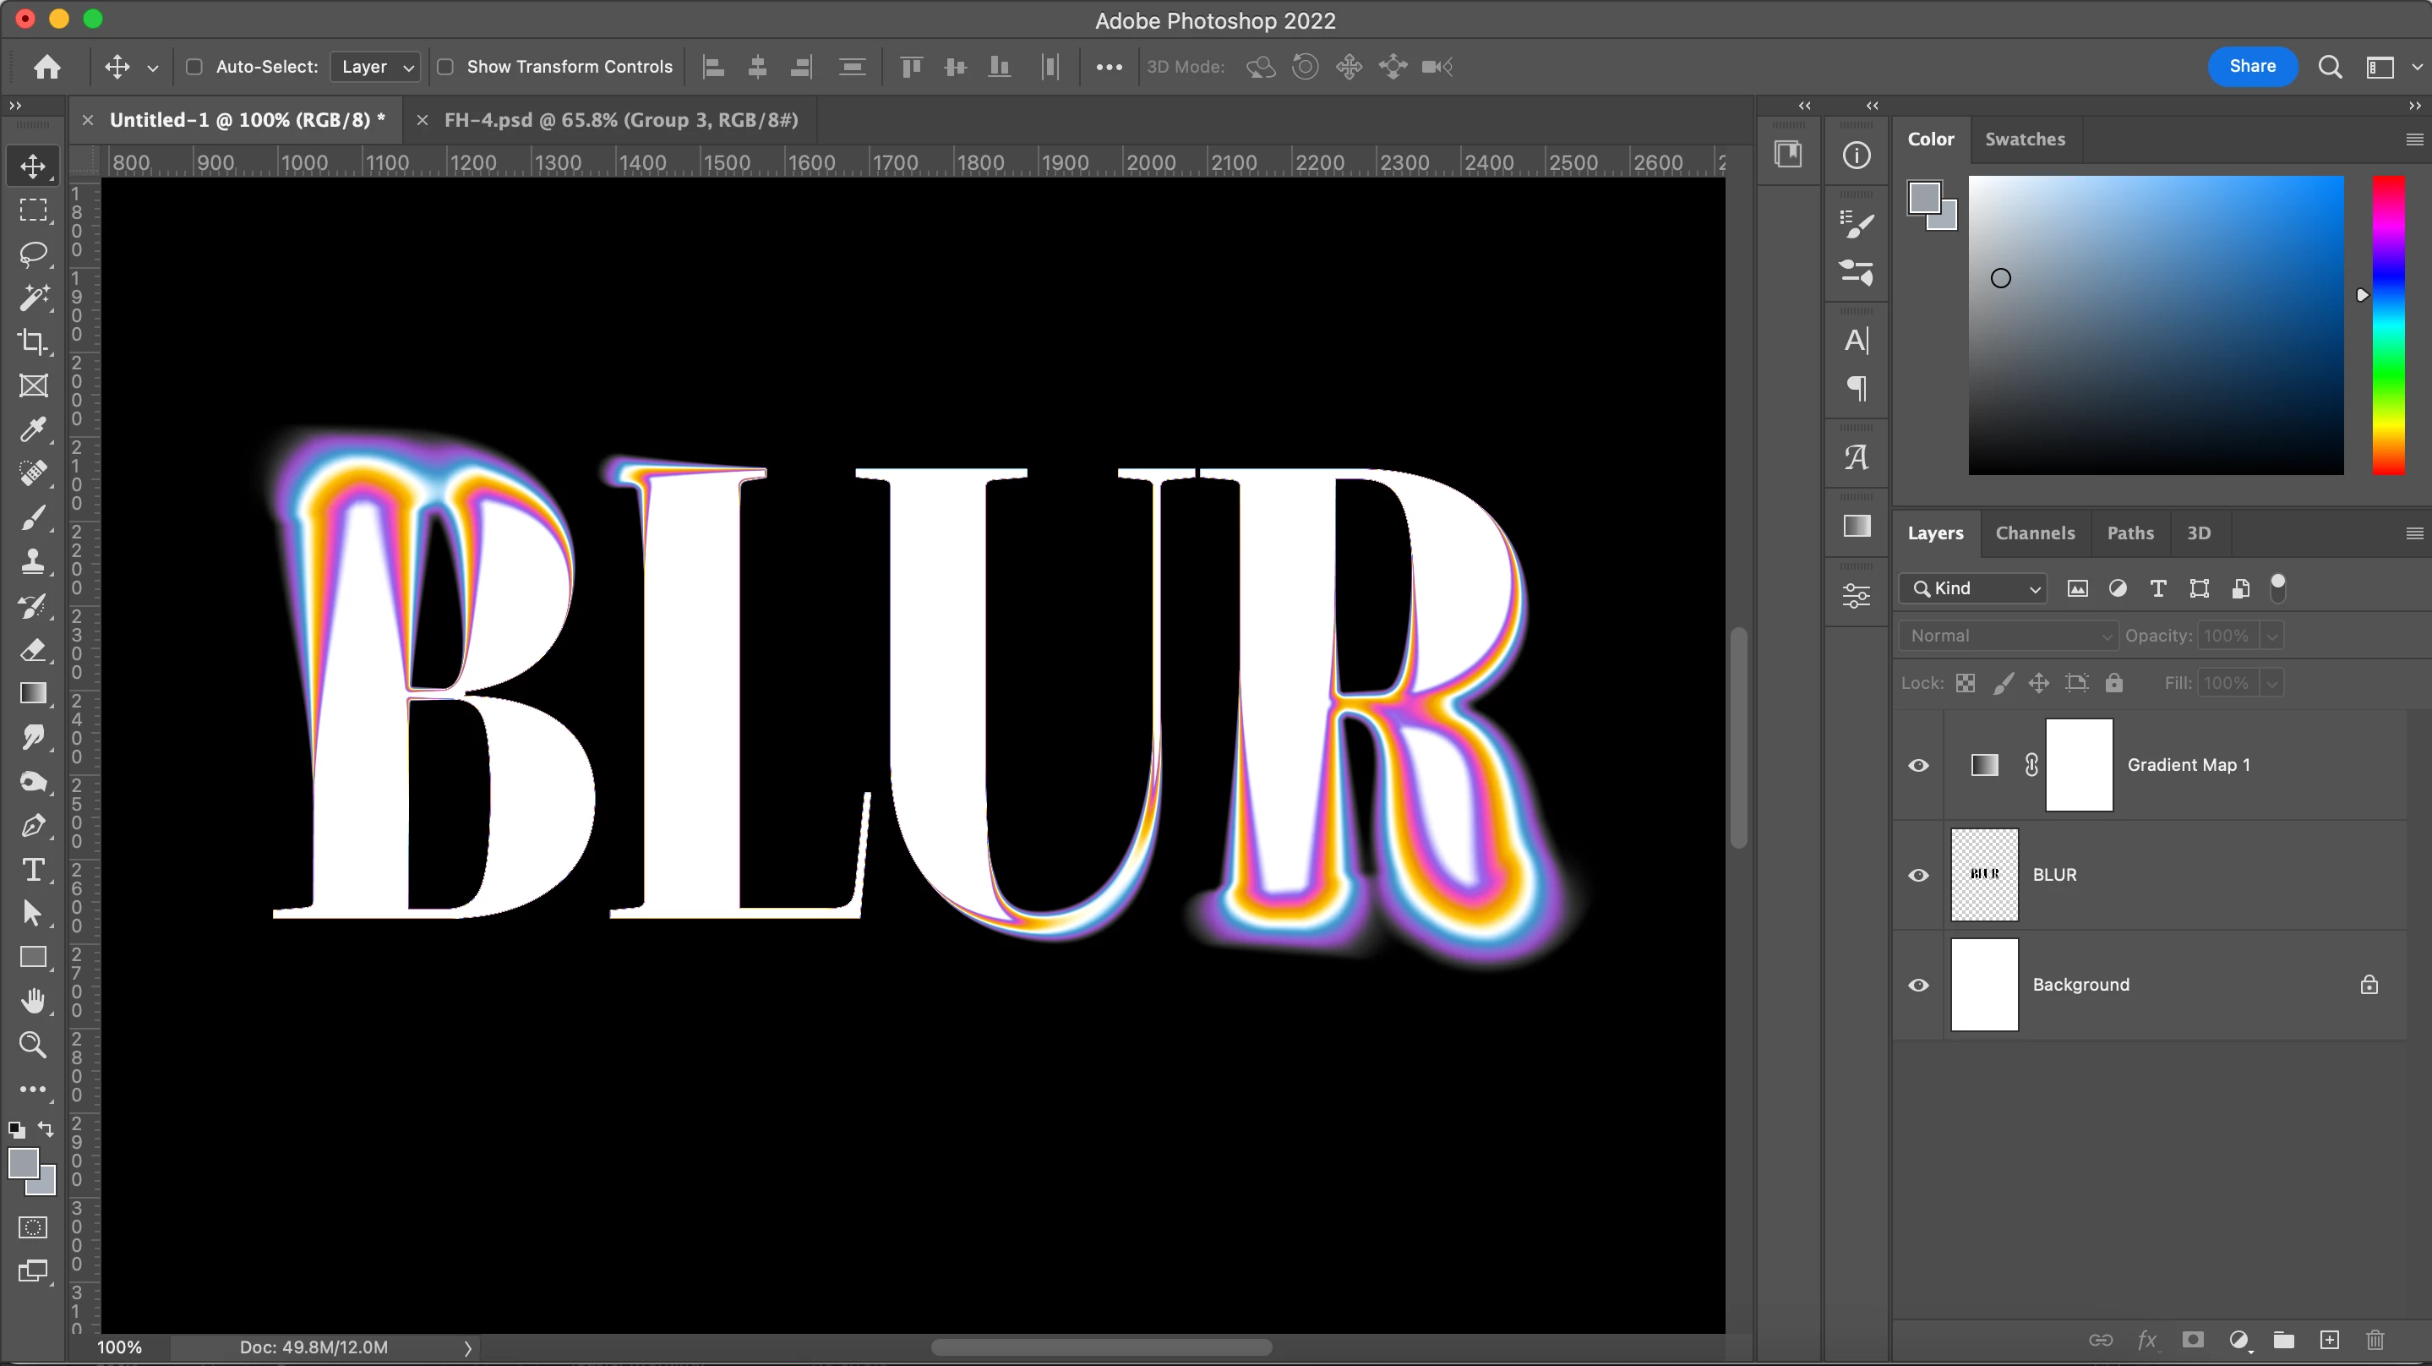The image size is (2432, 1366).
Task: Hide the BLUR layer visibility
Action: pos(1918,875)
